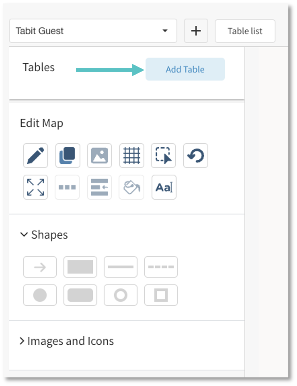
Task: Activate the Selection tool in Edit Map
Action: [163, 156]
